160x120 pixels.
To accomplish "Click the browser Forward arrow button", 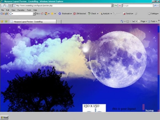I will pyautogui.click(x=7, y=6).
